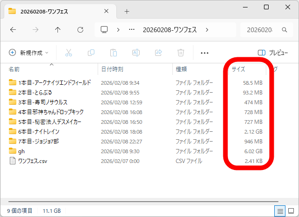Add a new tab with plus button

[x=127, y=11]
